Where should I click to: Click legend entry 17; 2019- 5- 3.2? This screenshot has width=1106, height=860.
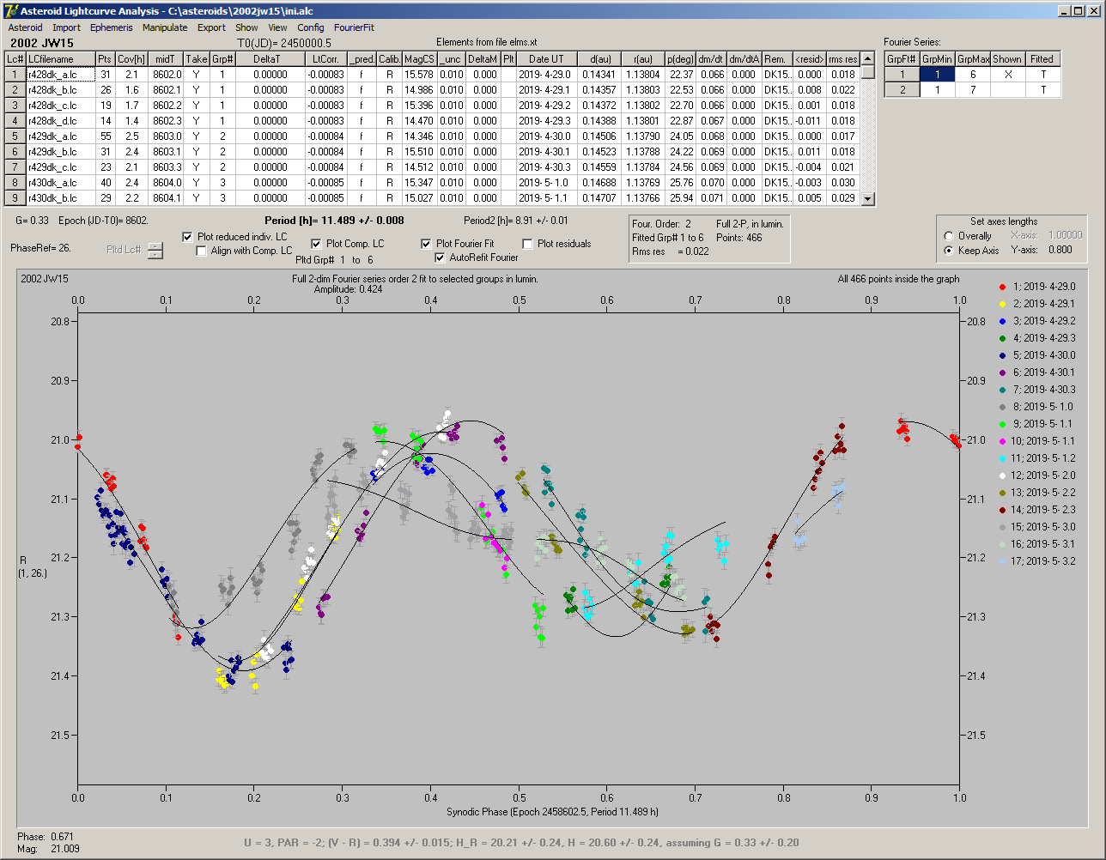(x=1036, y=561)
